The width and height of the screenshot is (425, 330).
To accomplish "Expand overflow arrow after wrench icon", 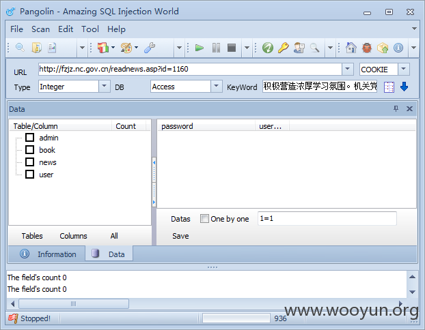I will 179,48.
